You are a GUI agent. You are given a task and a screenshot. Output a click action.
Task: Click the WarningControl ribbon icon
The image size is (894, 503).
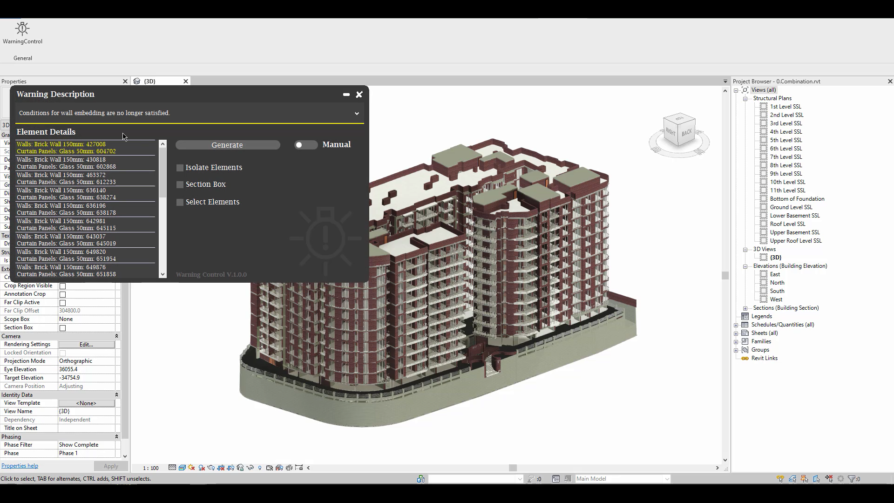point(22,29)
